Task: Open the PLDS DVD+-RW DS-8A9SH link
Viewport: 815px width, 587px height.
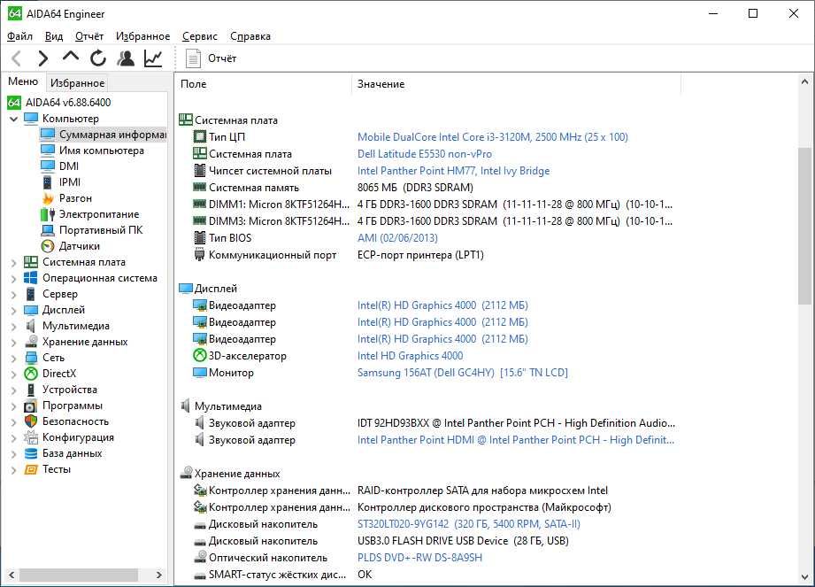Action: [x=420, y=558]
